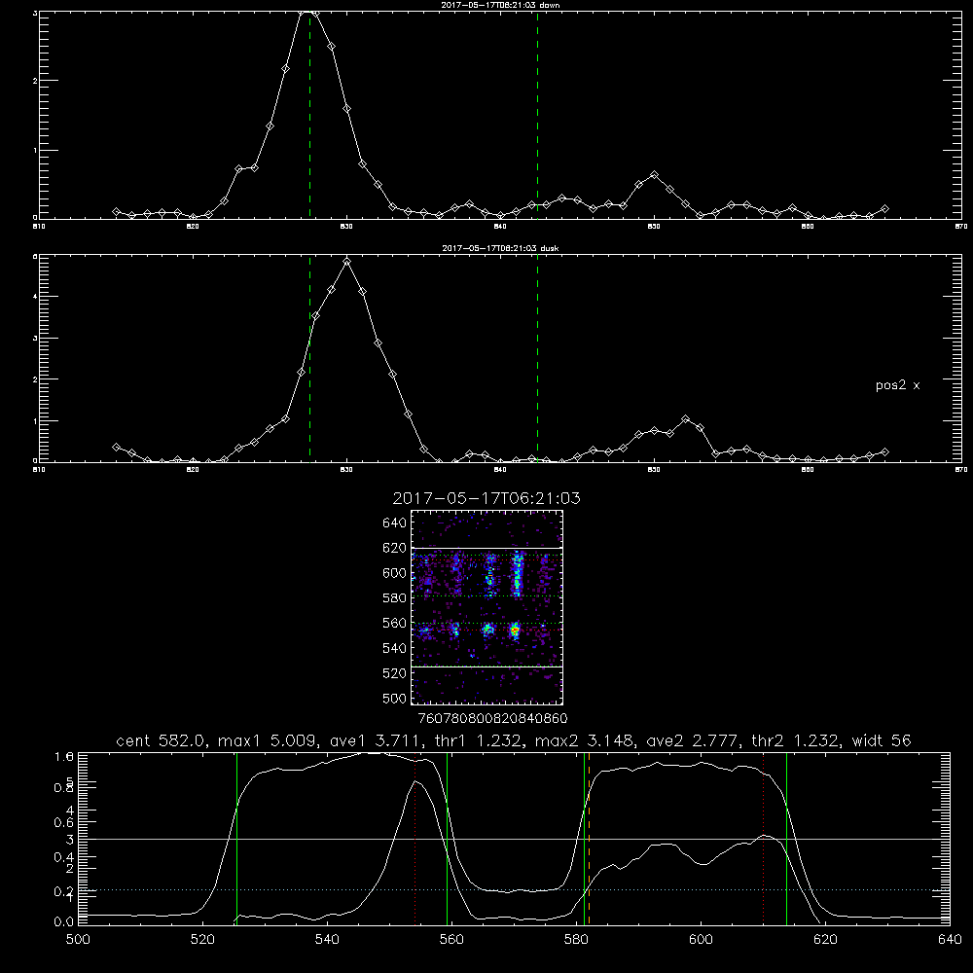The height and width of the screenshot is (973, 973).
Task: Click the green line near 560 in bottom plot
Action: coord(447,839)
